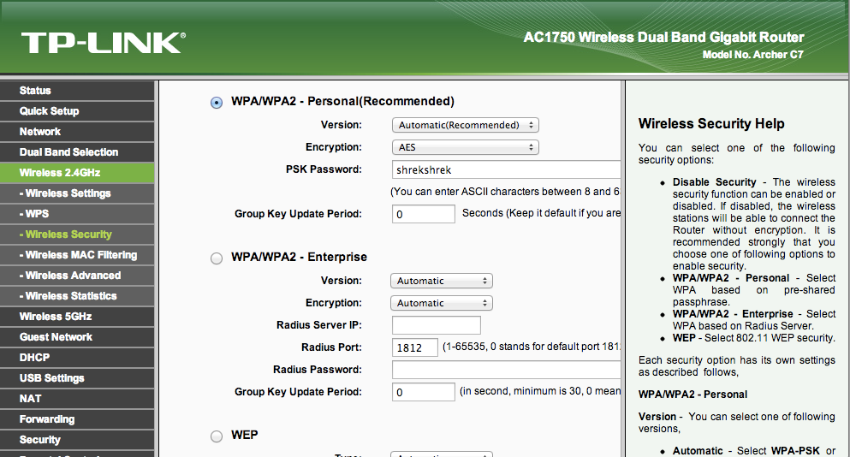
Task: Open the AES Encryption dropdown
Action: pyautogui.click(x=465, y=147)
